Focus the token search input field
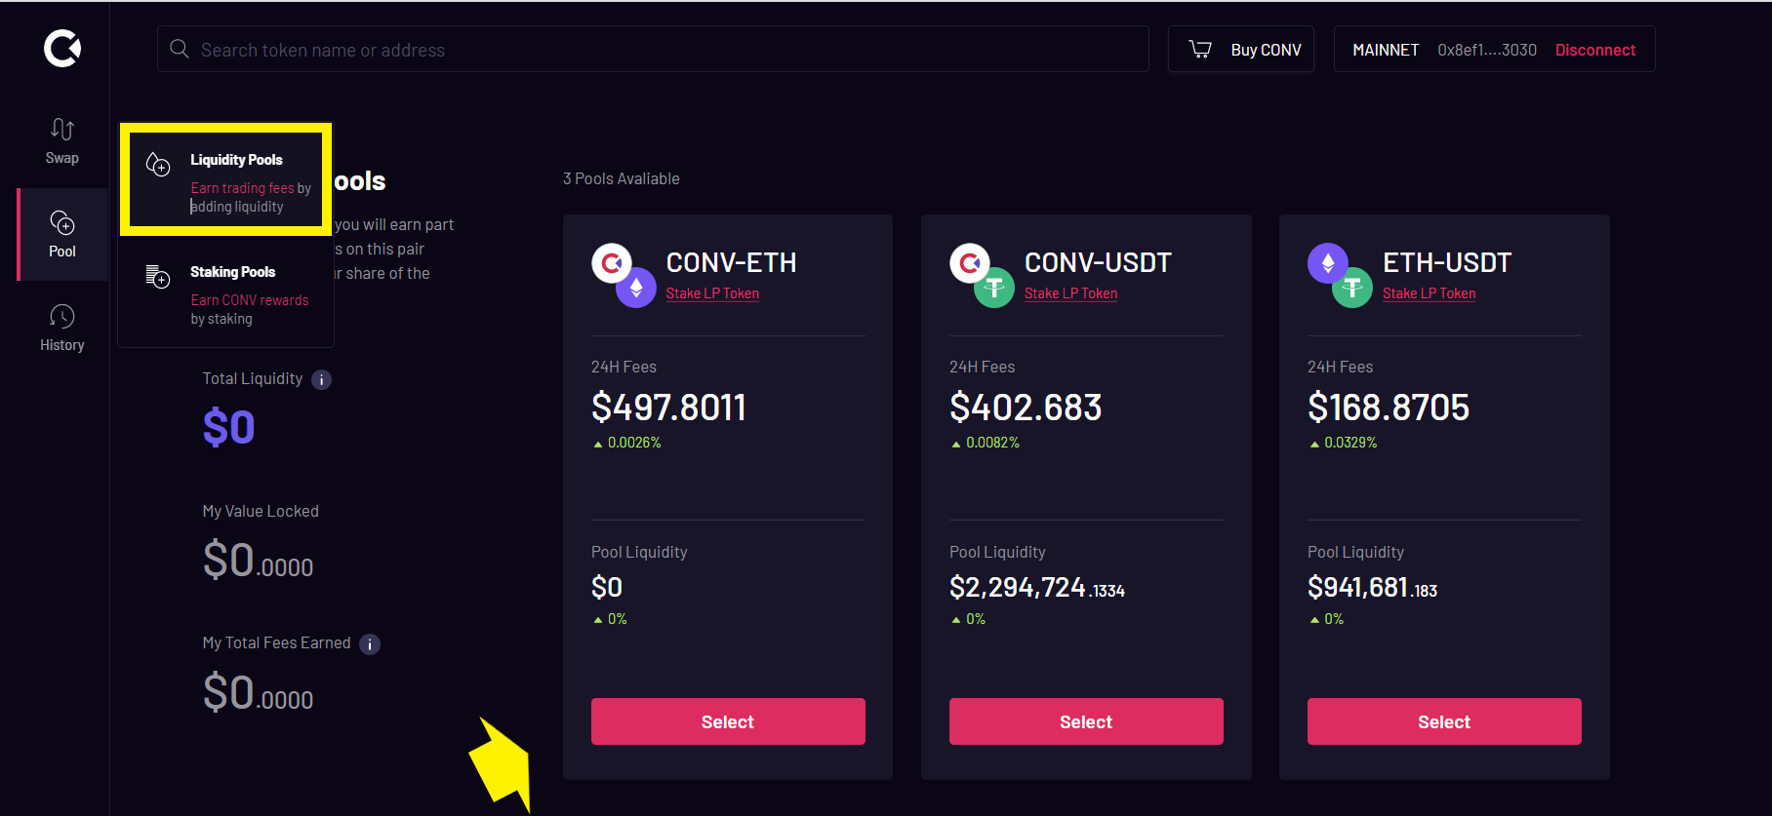Image resolution: width=1772 pixels, height=816 pixels. point(653,49)
